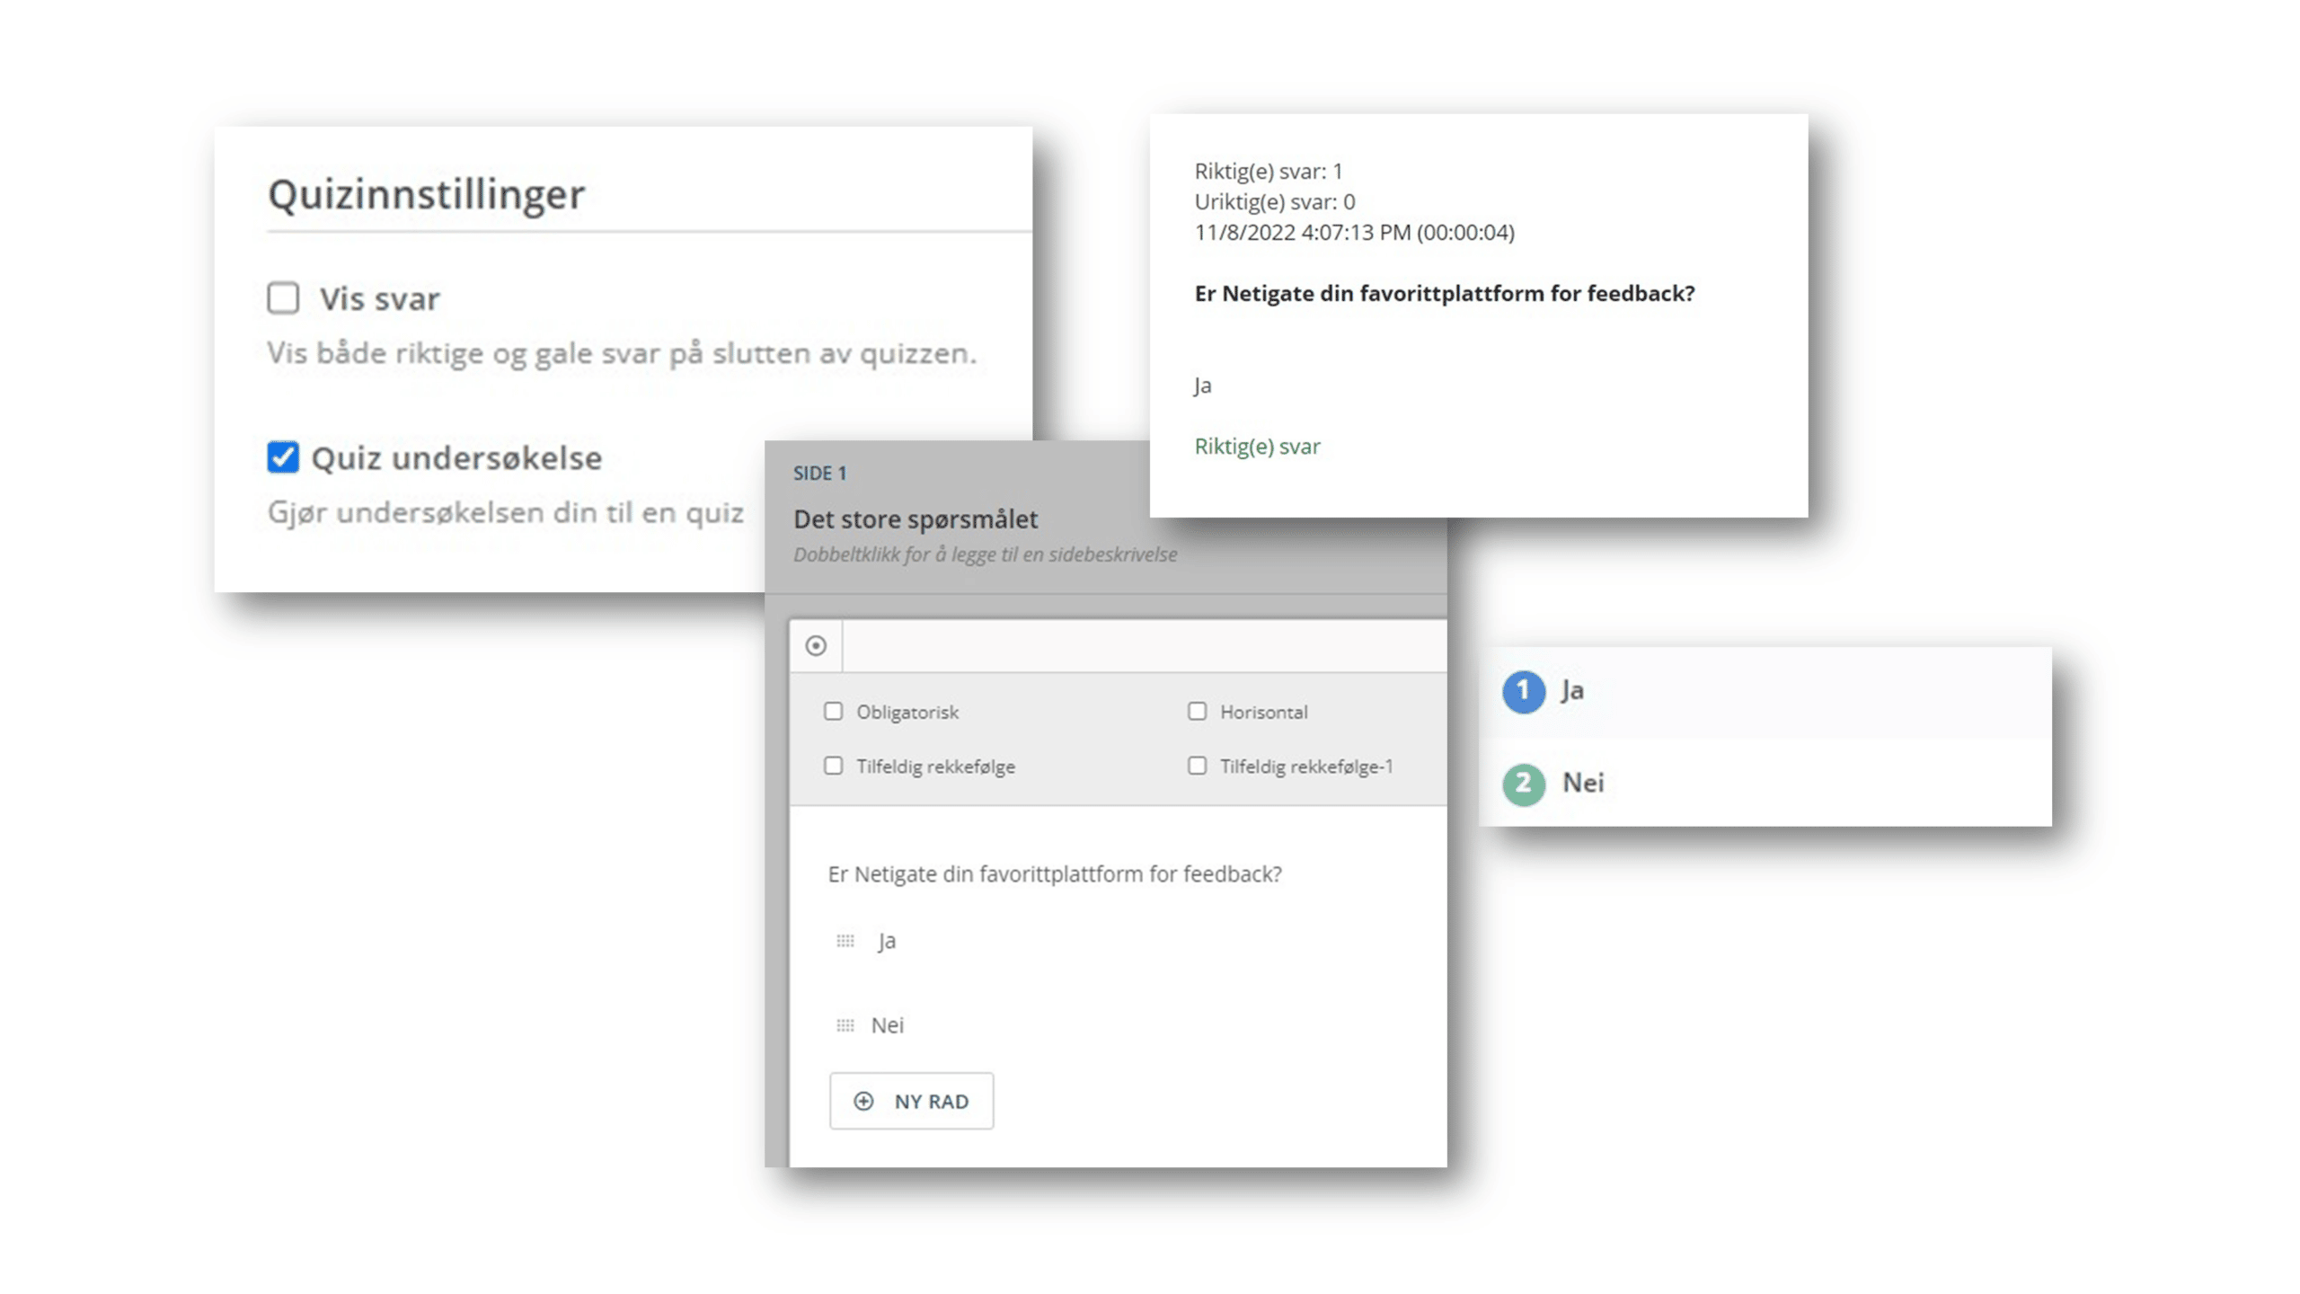The image size is (2300, 1294).
Task: Enable the Tilfeldig rekkefølge checkbox
Action: pyautogui.click(x=834, y=766)
